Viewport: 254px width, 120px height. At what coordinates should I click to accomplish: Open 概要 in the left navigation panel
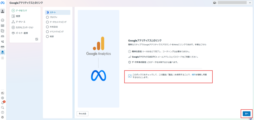click(x=16, y=16)
